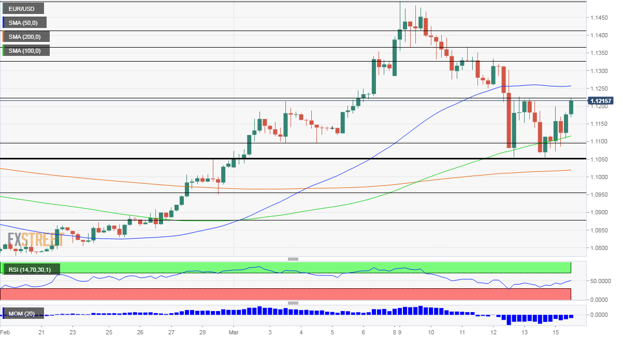Viewport: 623px width, 339px height.
Task: Click the 1.1000 price axis label
Action: pos(599,177)
